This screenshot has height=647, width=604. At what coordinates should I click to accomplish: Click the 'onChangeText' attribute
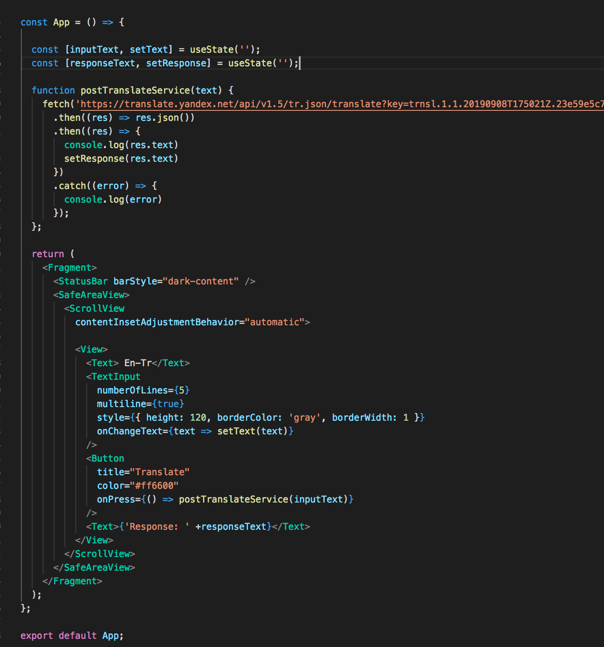130,431
